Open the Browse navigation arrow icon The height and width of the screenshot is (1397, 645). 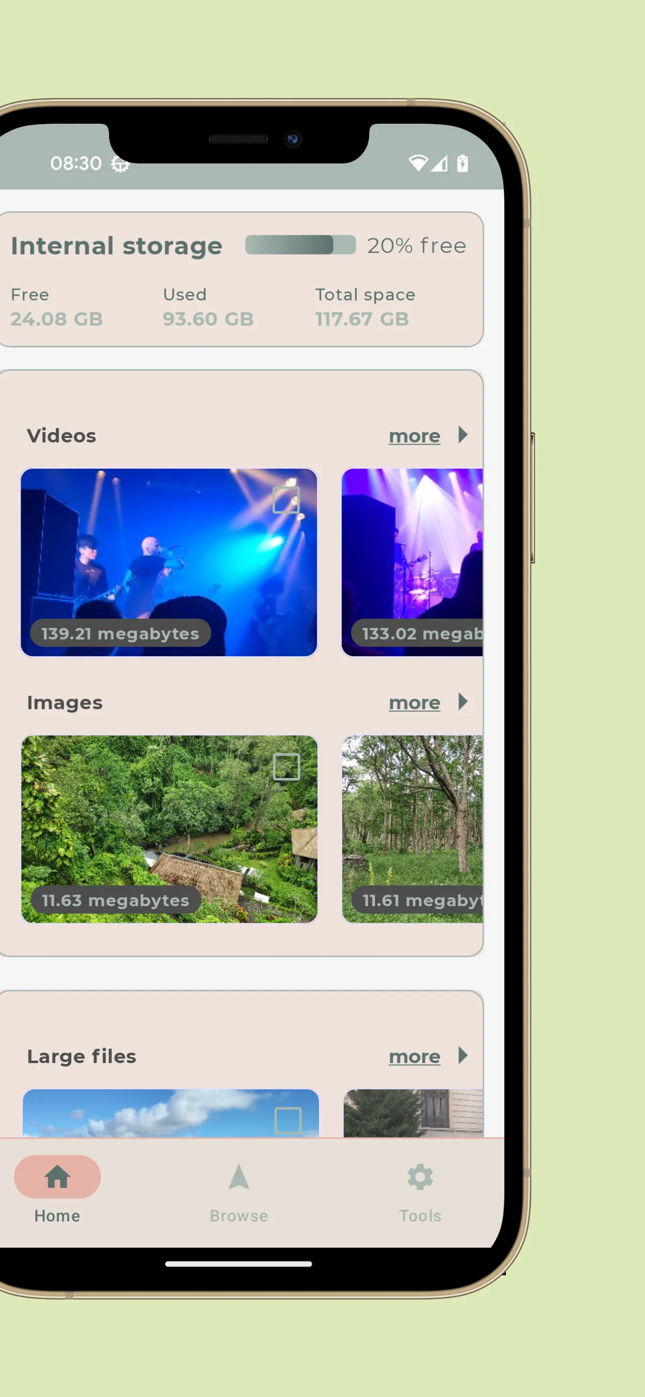(239, 1176)
